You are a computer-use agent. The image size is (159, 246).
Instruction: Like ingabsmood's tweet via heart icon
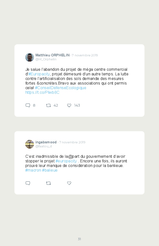(69, 183)
